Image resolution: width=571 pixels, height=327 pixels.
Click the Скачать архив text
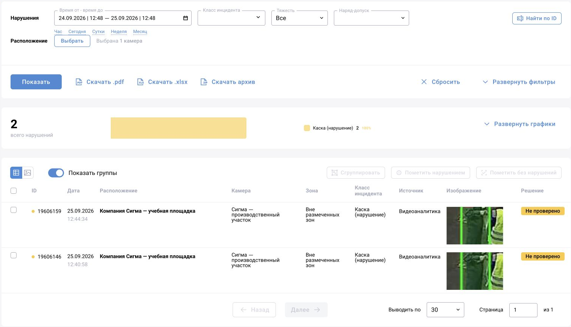233,82
